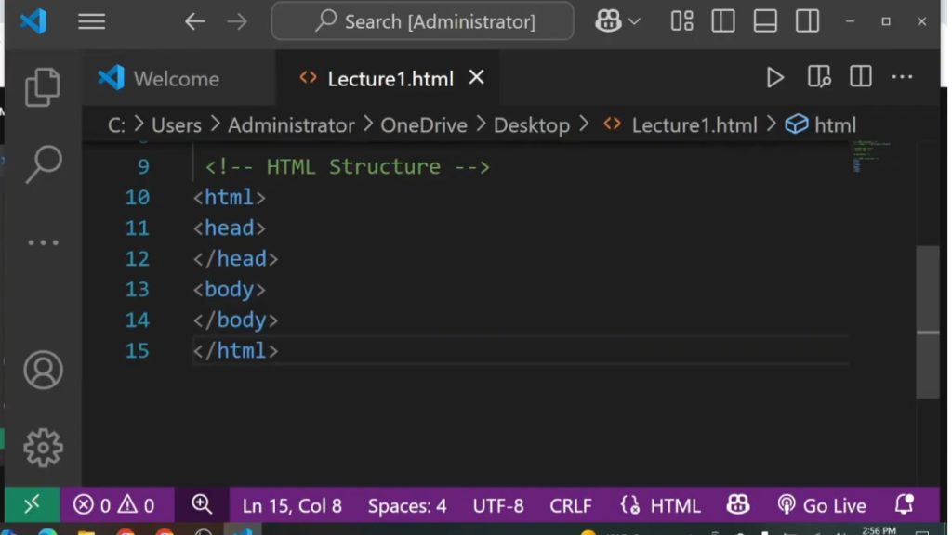Image resolution: width=952 pixels, height=535 pixels.
Task: Open the editor More Actions menu
Action: 902,77
